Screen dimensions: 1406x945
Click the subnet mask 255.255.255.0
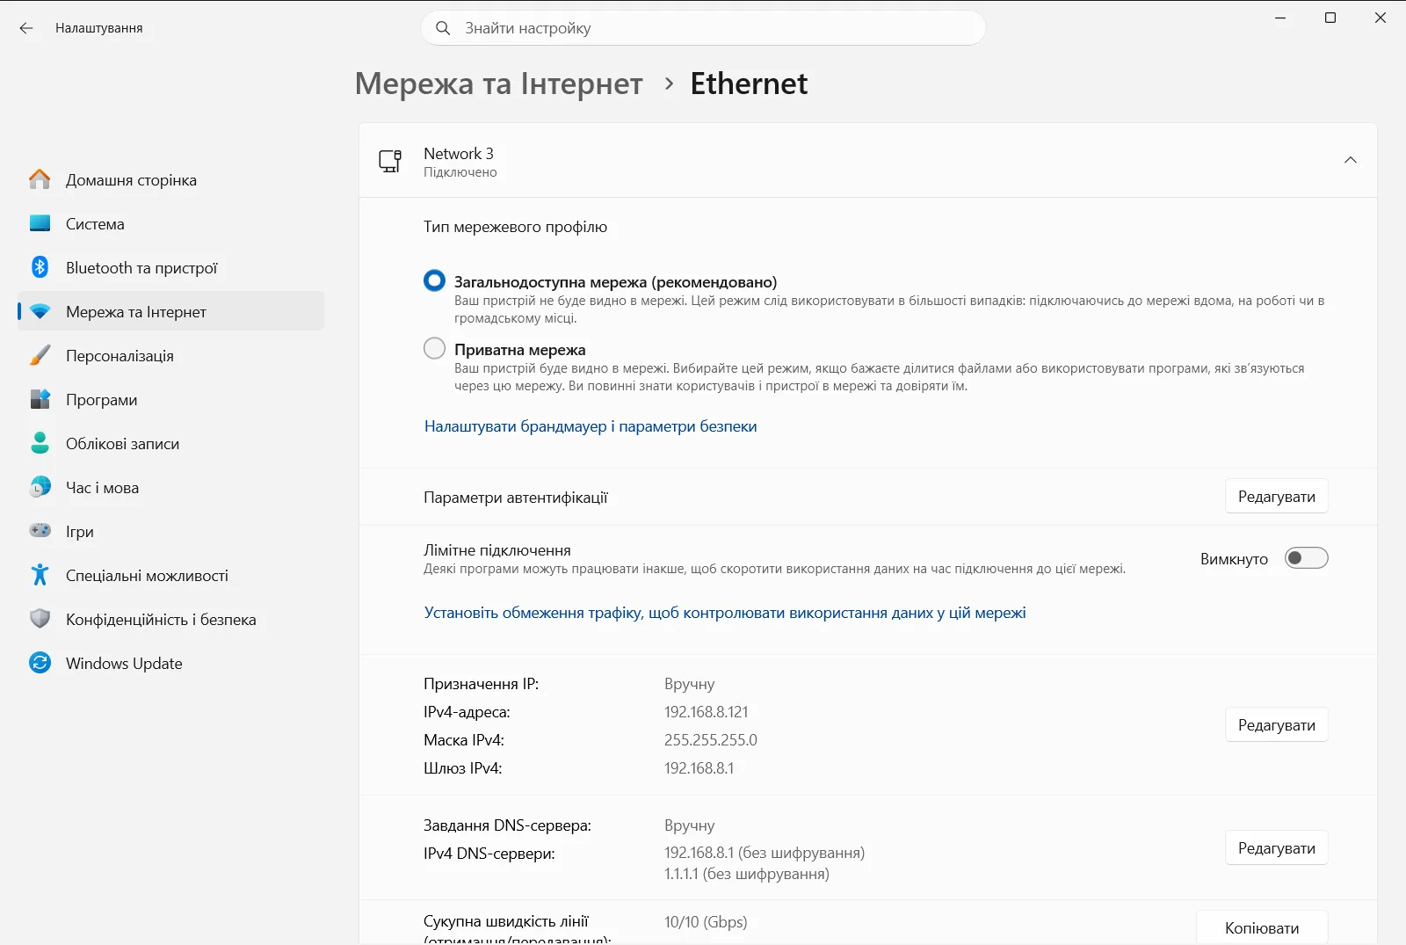711,740
